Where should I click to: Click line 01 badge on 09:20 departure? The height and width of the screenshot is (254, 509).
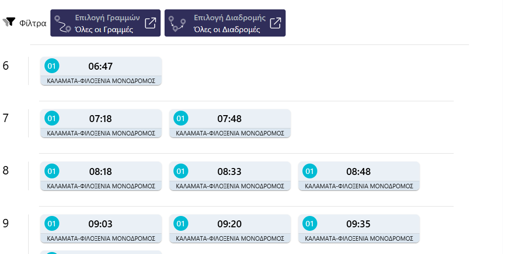click(180, 224)
